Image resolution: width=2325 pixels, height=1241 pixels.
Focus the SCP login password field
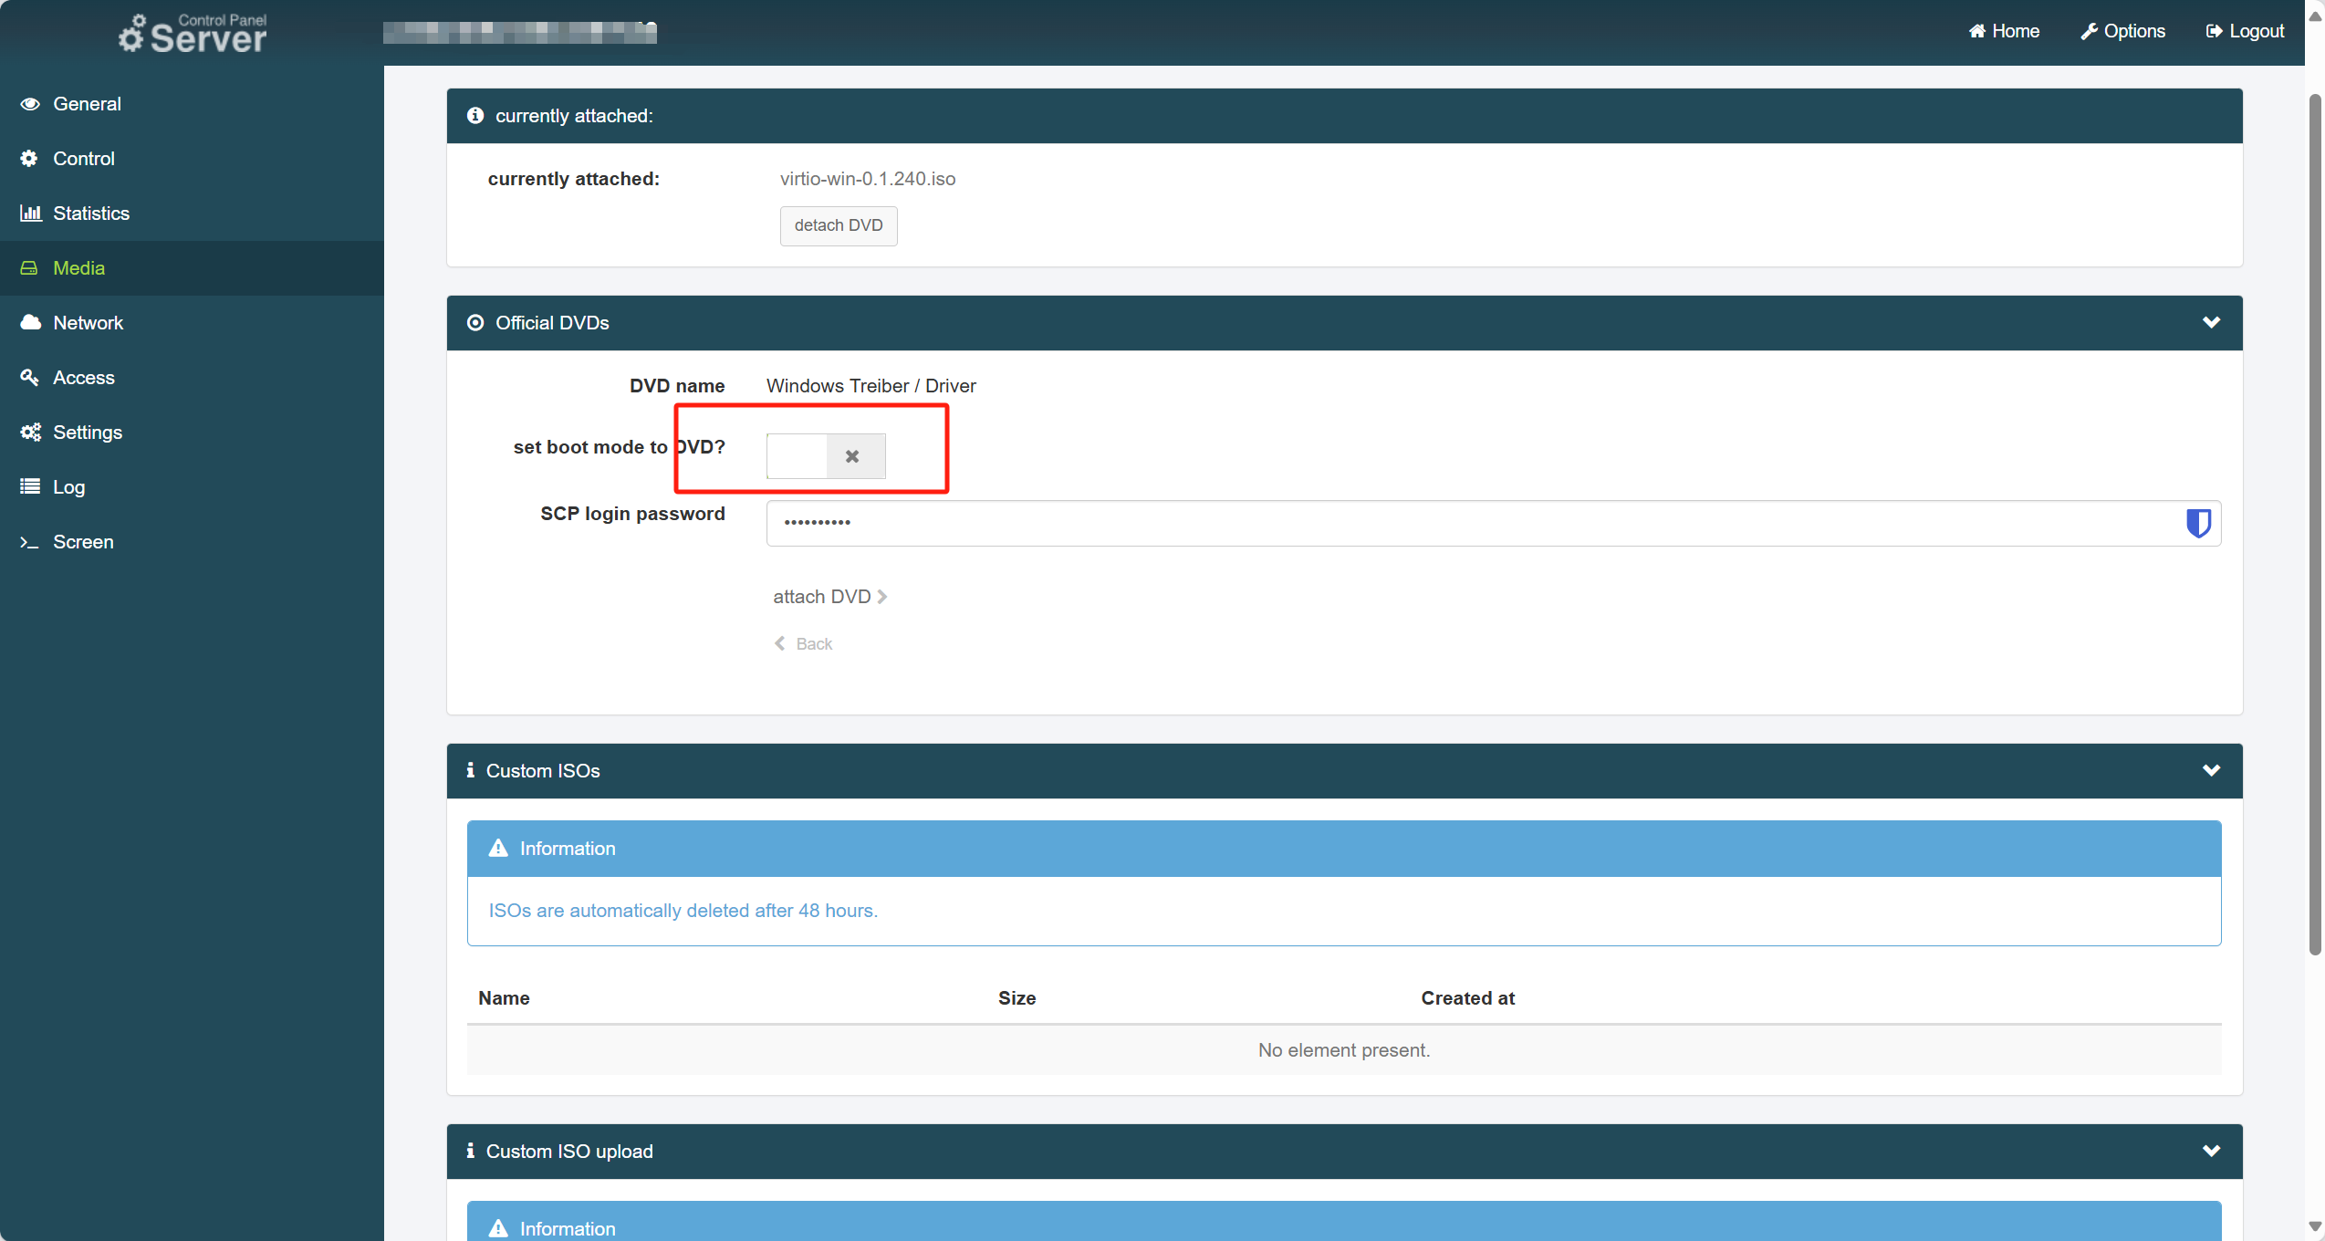coord(1460,523)
